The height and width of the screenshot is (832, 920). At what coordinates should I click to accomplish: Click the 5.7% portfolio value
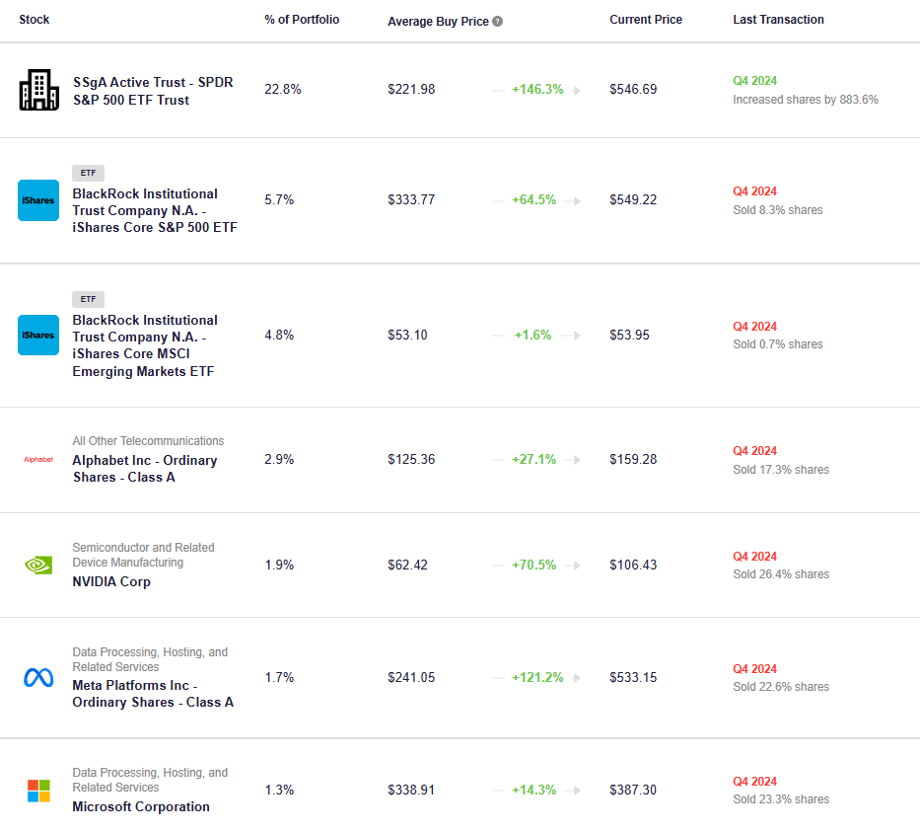[279, 199]
